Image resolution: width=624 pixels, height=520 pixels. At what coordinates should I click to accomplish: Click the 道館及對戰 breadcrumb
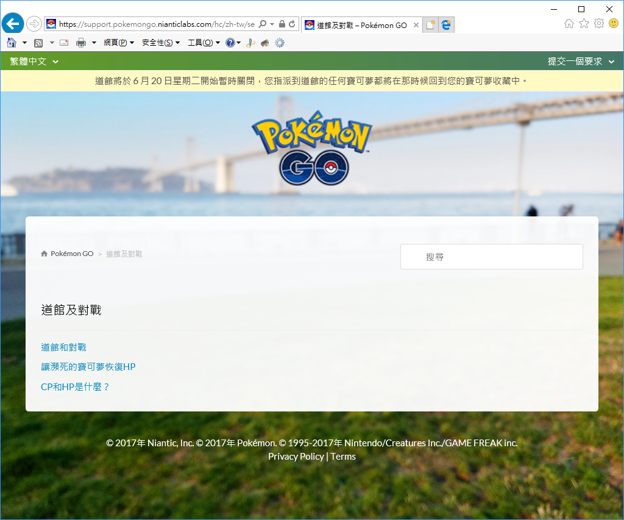[x=124, y=254]
